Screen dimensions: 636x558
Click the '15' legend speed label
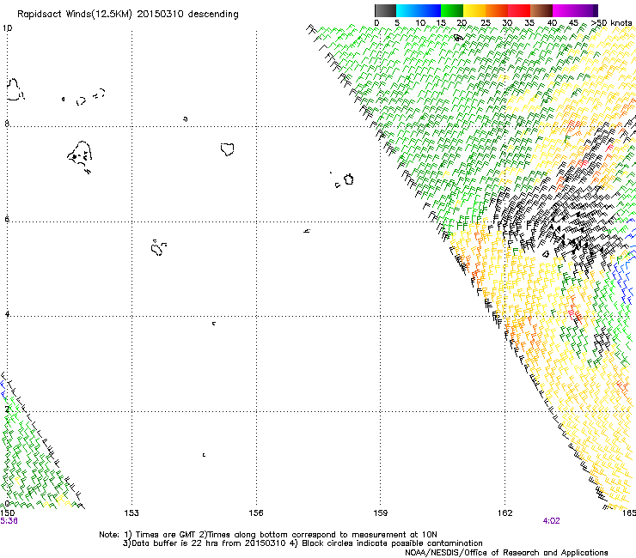coord(441,23)
